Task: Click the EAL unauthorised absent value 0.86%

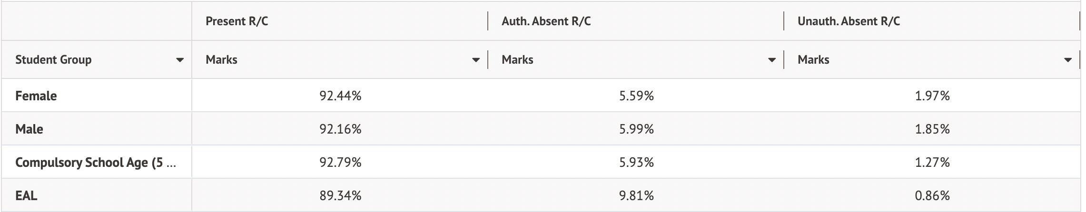Action: [932, 195]
